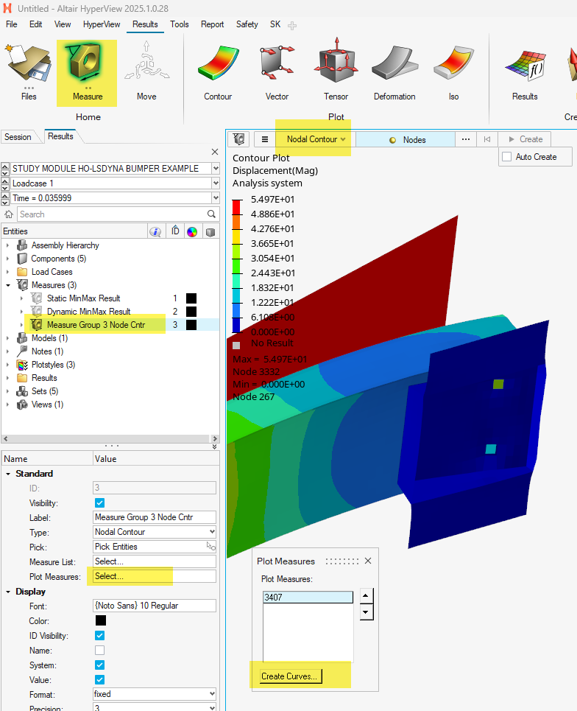The width and height of the screenshot is (577, 711).
Task: Select the Dynamic MinMax Result measure
Action: 89,312
